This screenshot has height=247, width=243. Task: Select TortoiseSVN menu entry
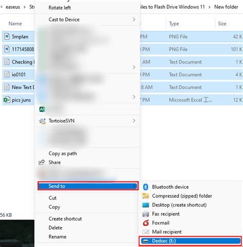[87, 121]
